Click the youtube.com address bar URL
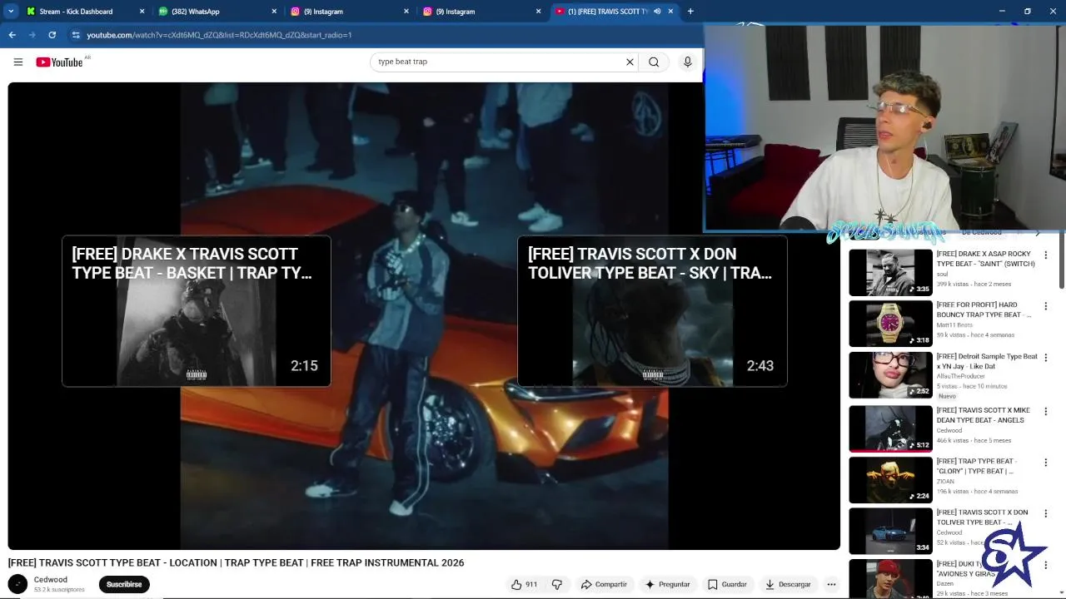 click(219, 35)
